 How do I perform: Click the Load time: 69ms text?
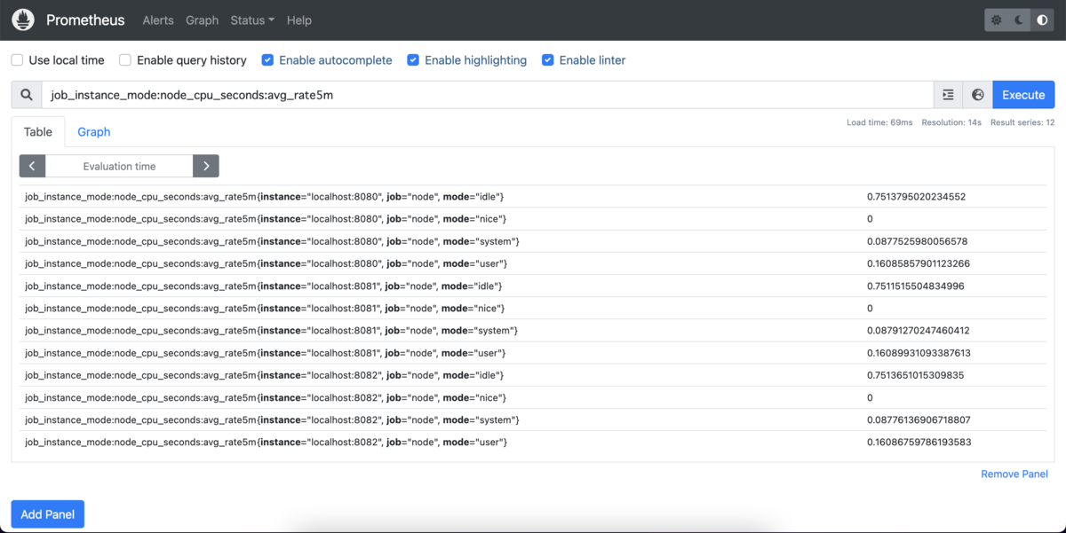coord(879,122)
